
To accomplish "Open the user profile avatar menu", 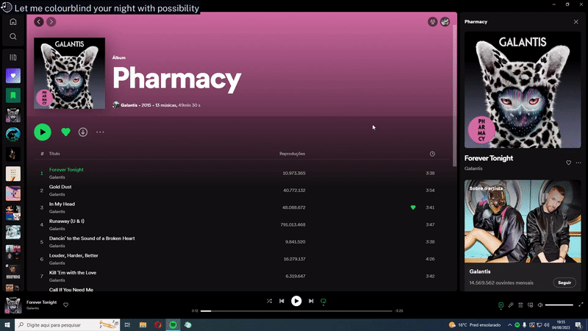I will tap(445, 22).
